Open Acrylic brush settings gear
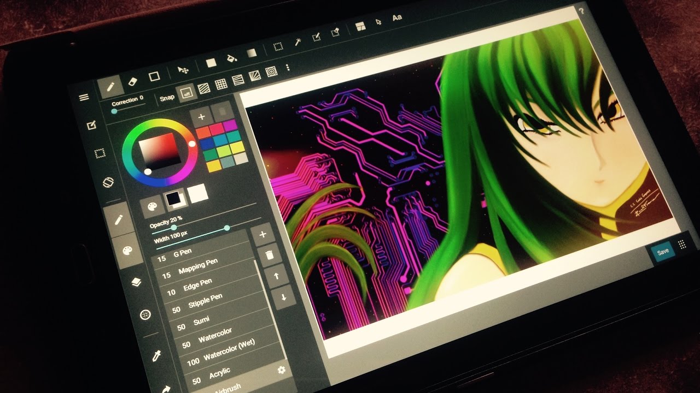 click(x=282, y=370)
